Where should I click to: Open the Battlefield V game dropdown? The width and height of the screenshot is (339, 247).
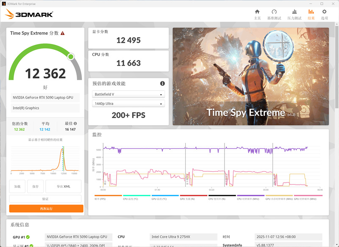128,94
